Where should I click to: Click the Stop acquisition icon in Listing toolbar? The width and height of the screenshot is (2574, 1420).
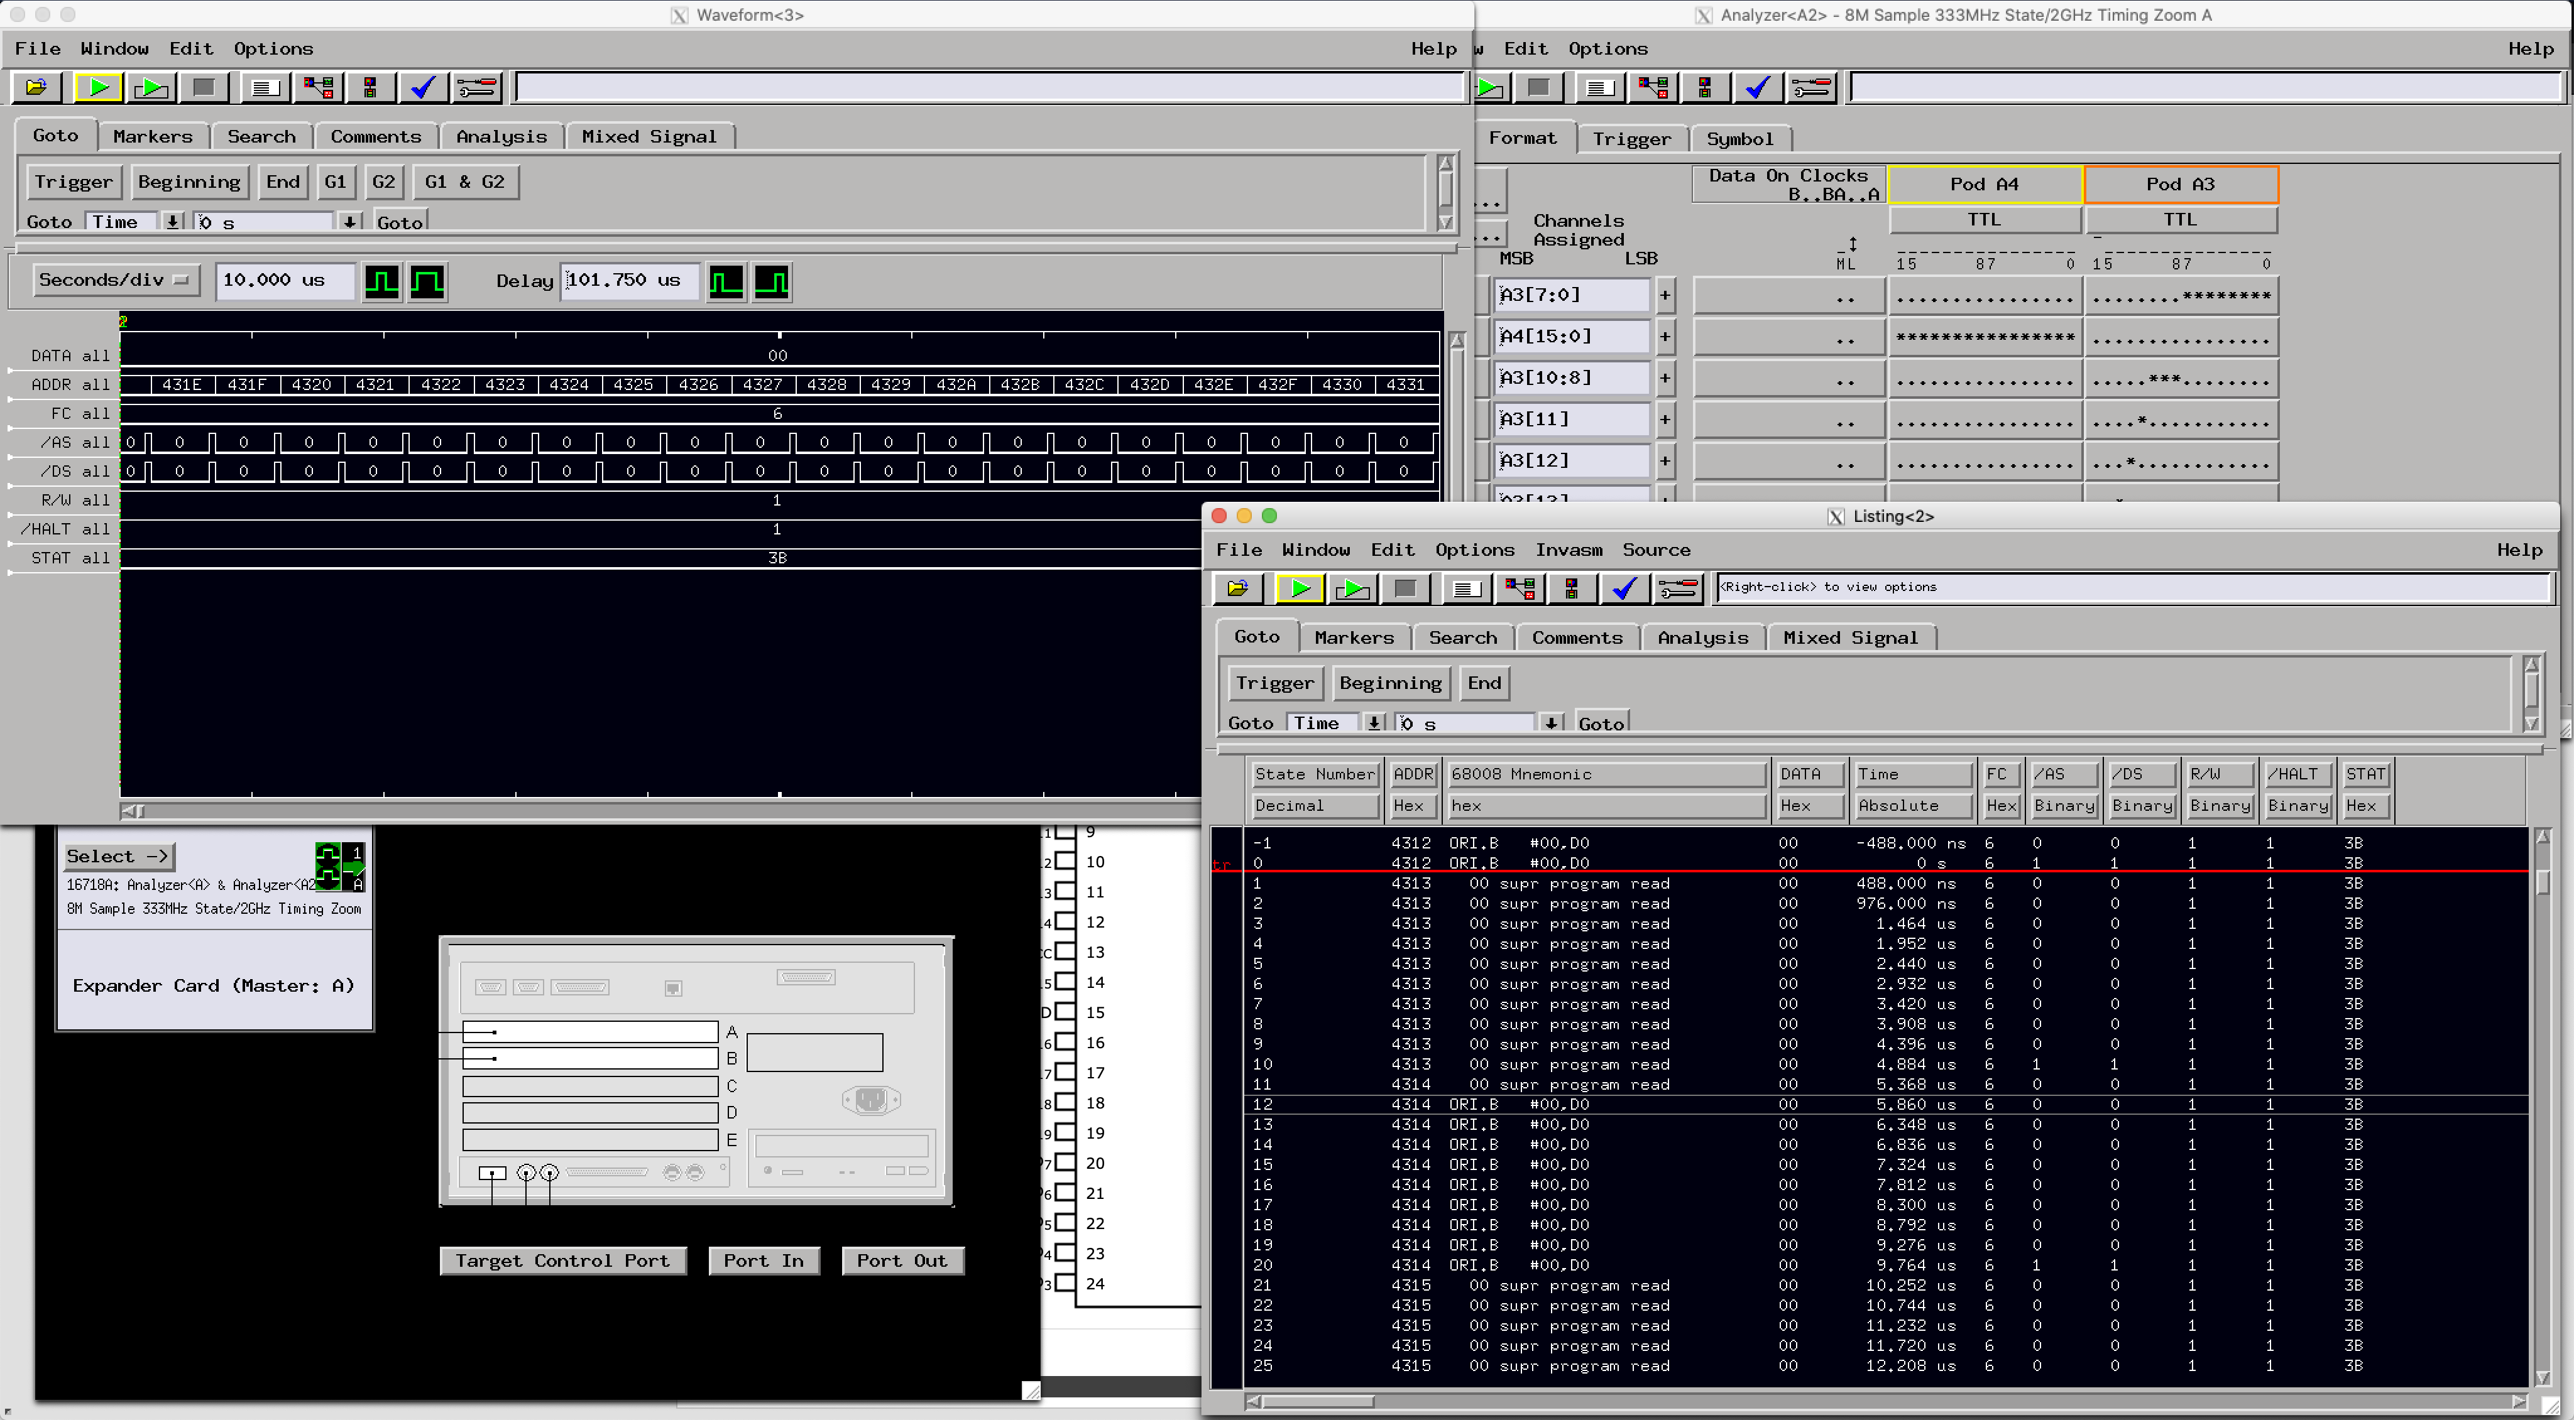(x=1405, y=588)
